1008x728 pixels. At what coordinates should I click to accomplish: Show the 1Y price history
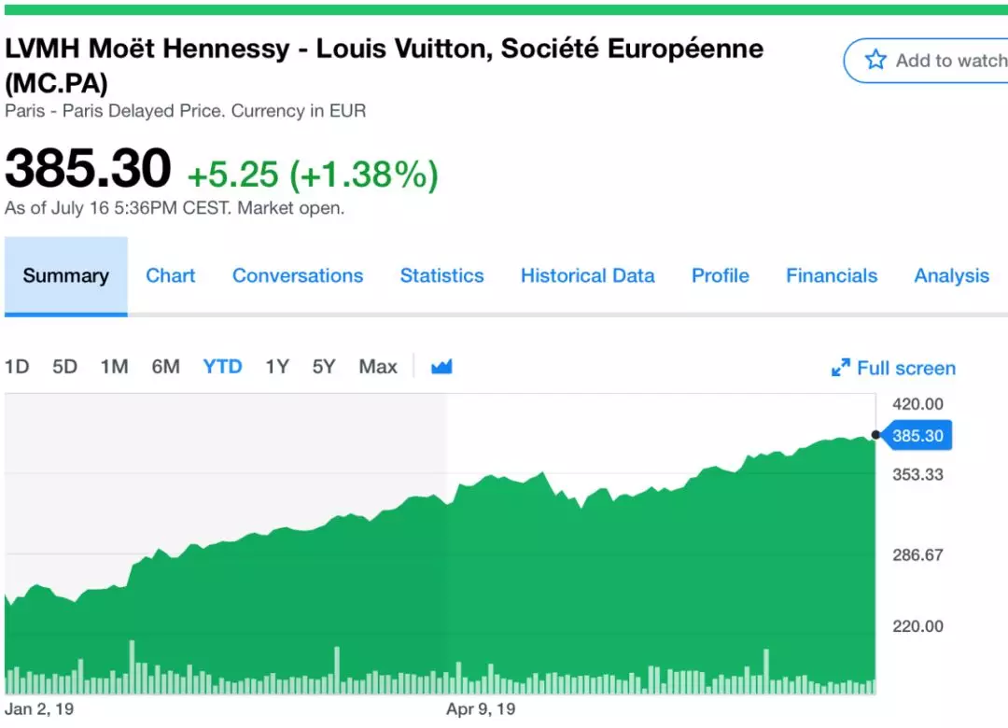(x=276, y=367)
